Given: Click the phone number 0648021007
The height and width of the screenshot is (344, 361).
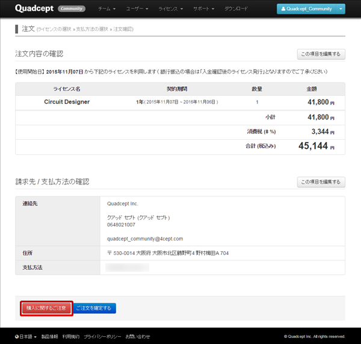Looking at the screenshot, I should [121, 225].
